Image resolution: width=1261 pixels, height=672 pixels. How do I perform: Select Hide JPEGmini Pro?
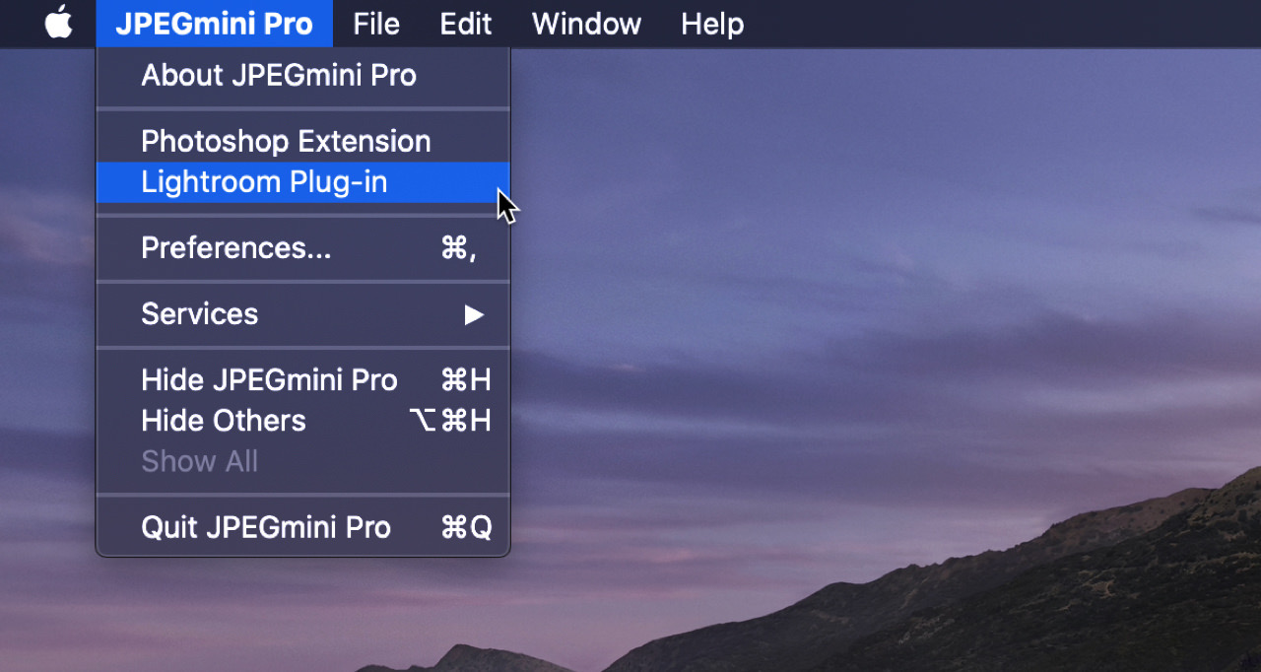pyautogui.click(x=302, y=380)
